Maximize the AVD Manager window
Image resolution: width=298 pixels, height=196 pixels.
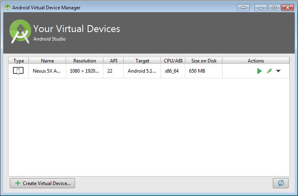pyautogui.click(x=274, y=8)
